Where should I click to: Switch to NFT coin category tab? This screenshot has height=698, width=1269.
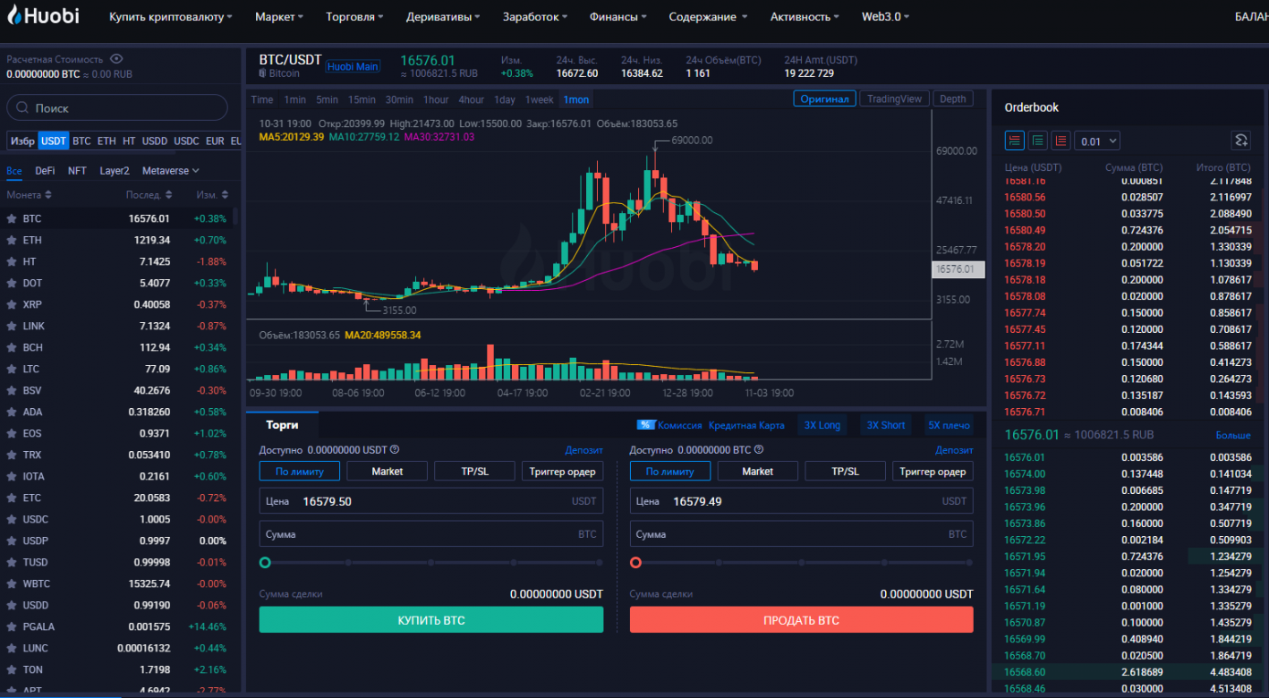point(77,171)
